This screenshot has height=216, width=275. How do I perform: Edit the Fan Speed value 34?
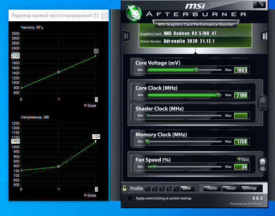(241, 167)
